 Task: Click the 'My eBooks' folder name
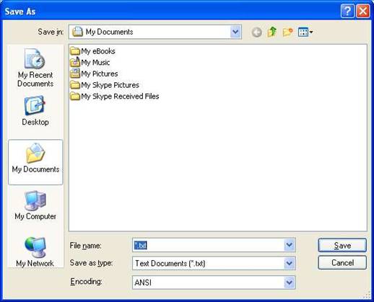(x=98, y=51)
